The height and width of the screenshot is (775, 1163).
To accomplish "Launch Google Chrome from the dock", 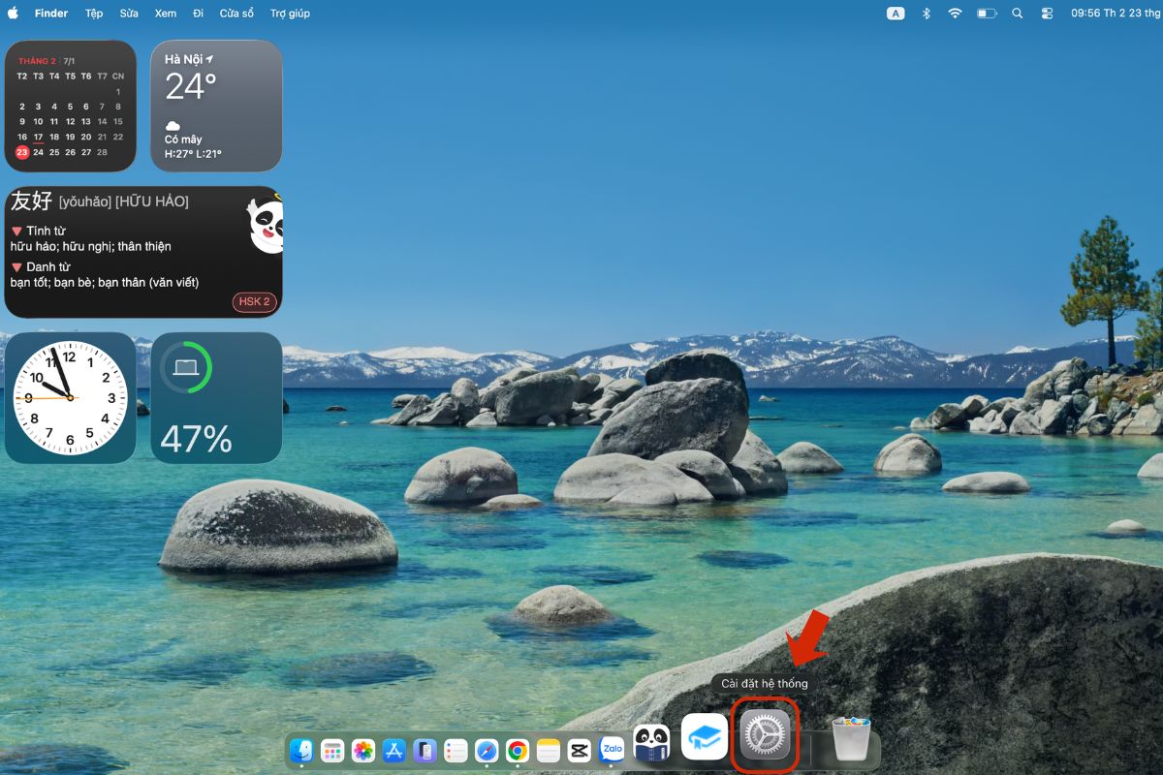I will (x=518, y=750).
